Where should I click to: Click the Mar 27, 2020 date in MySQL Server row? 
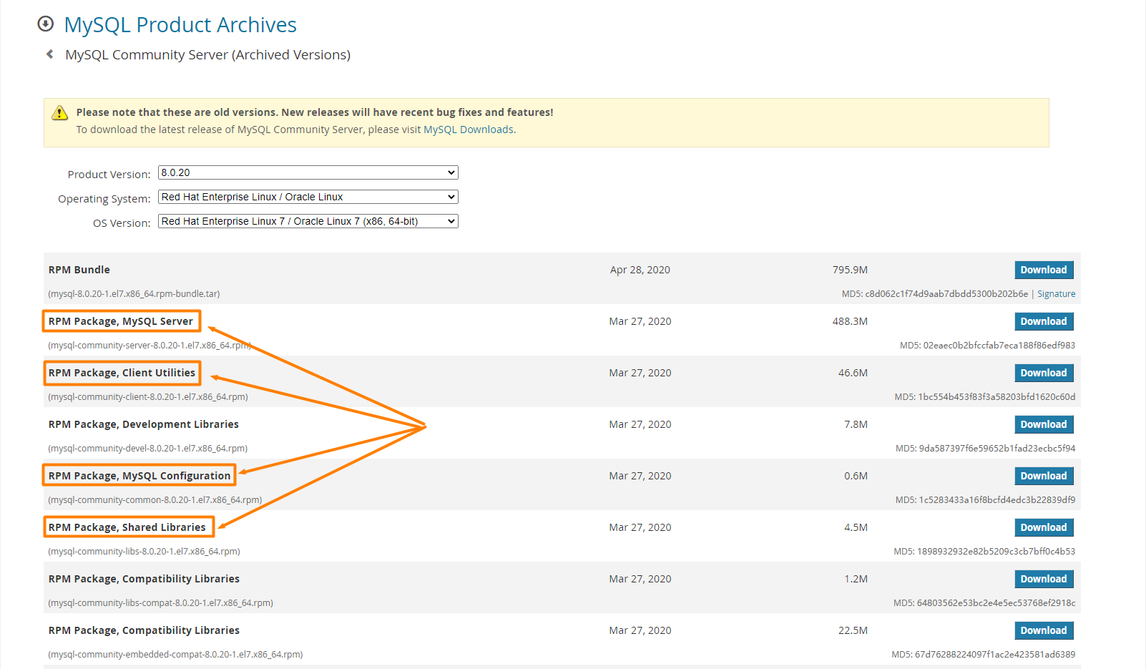(640, 321)
